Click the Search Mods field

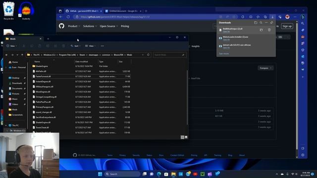pos(169,55)
